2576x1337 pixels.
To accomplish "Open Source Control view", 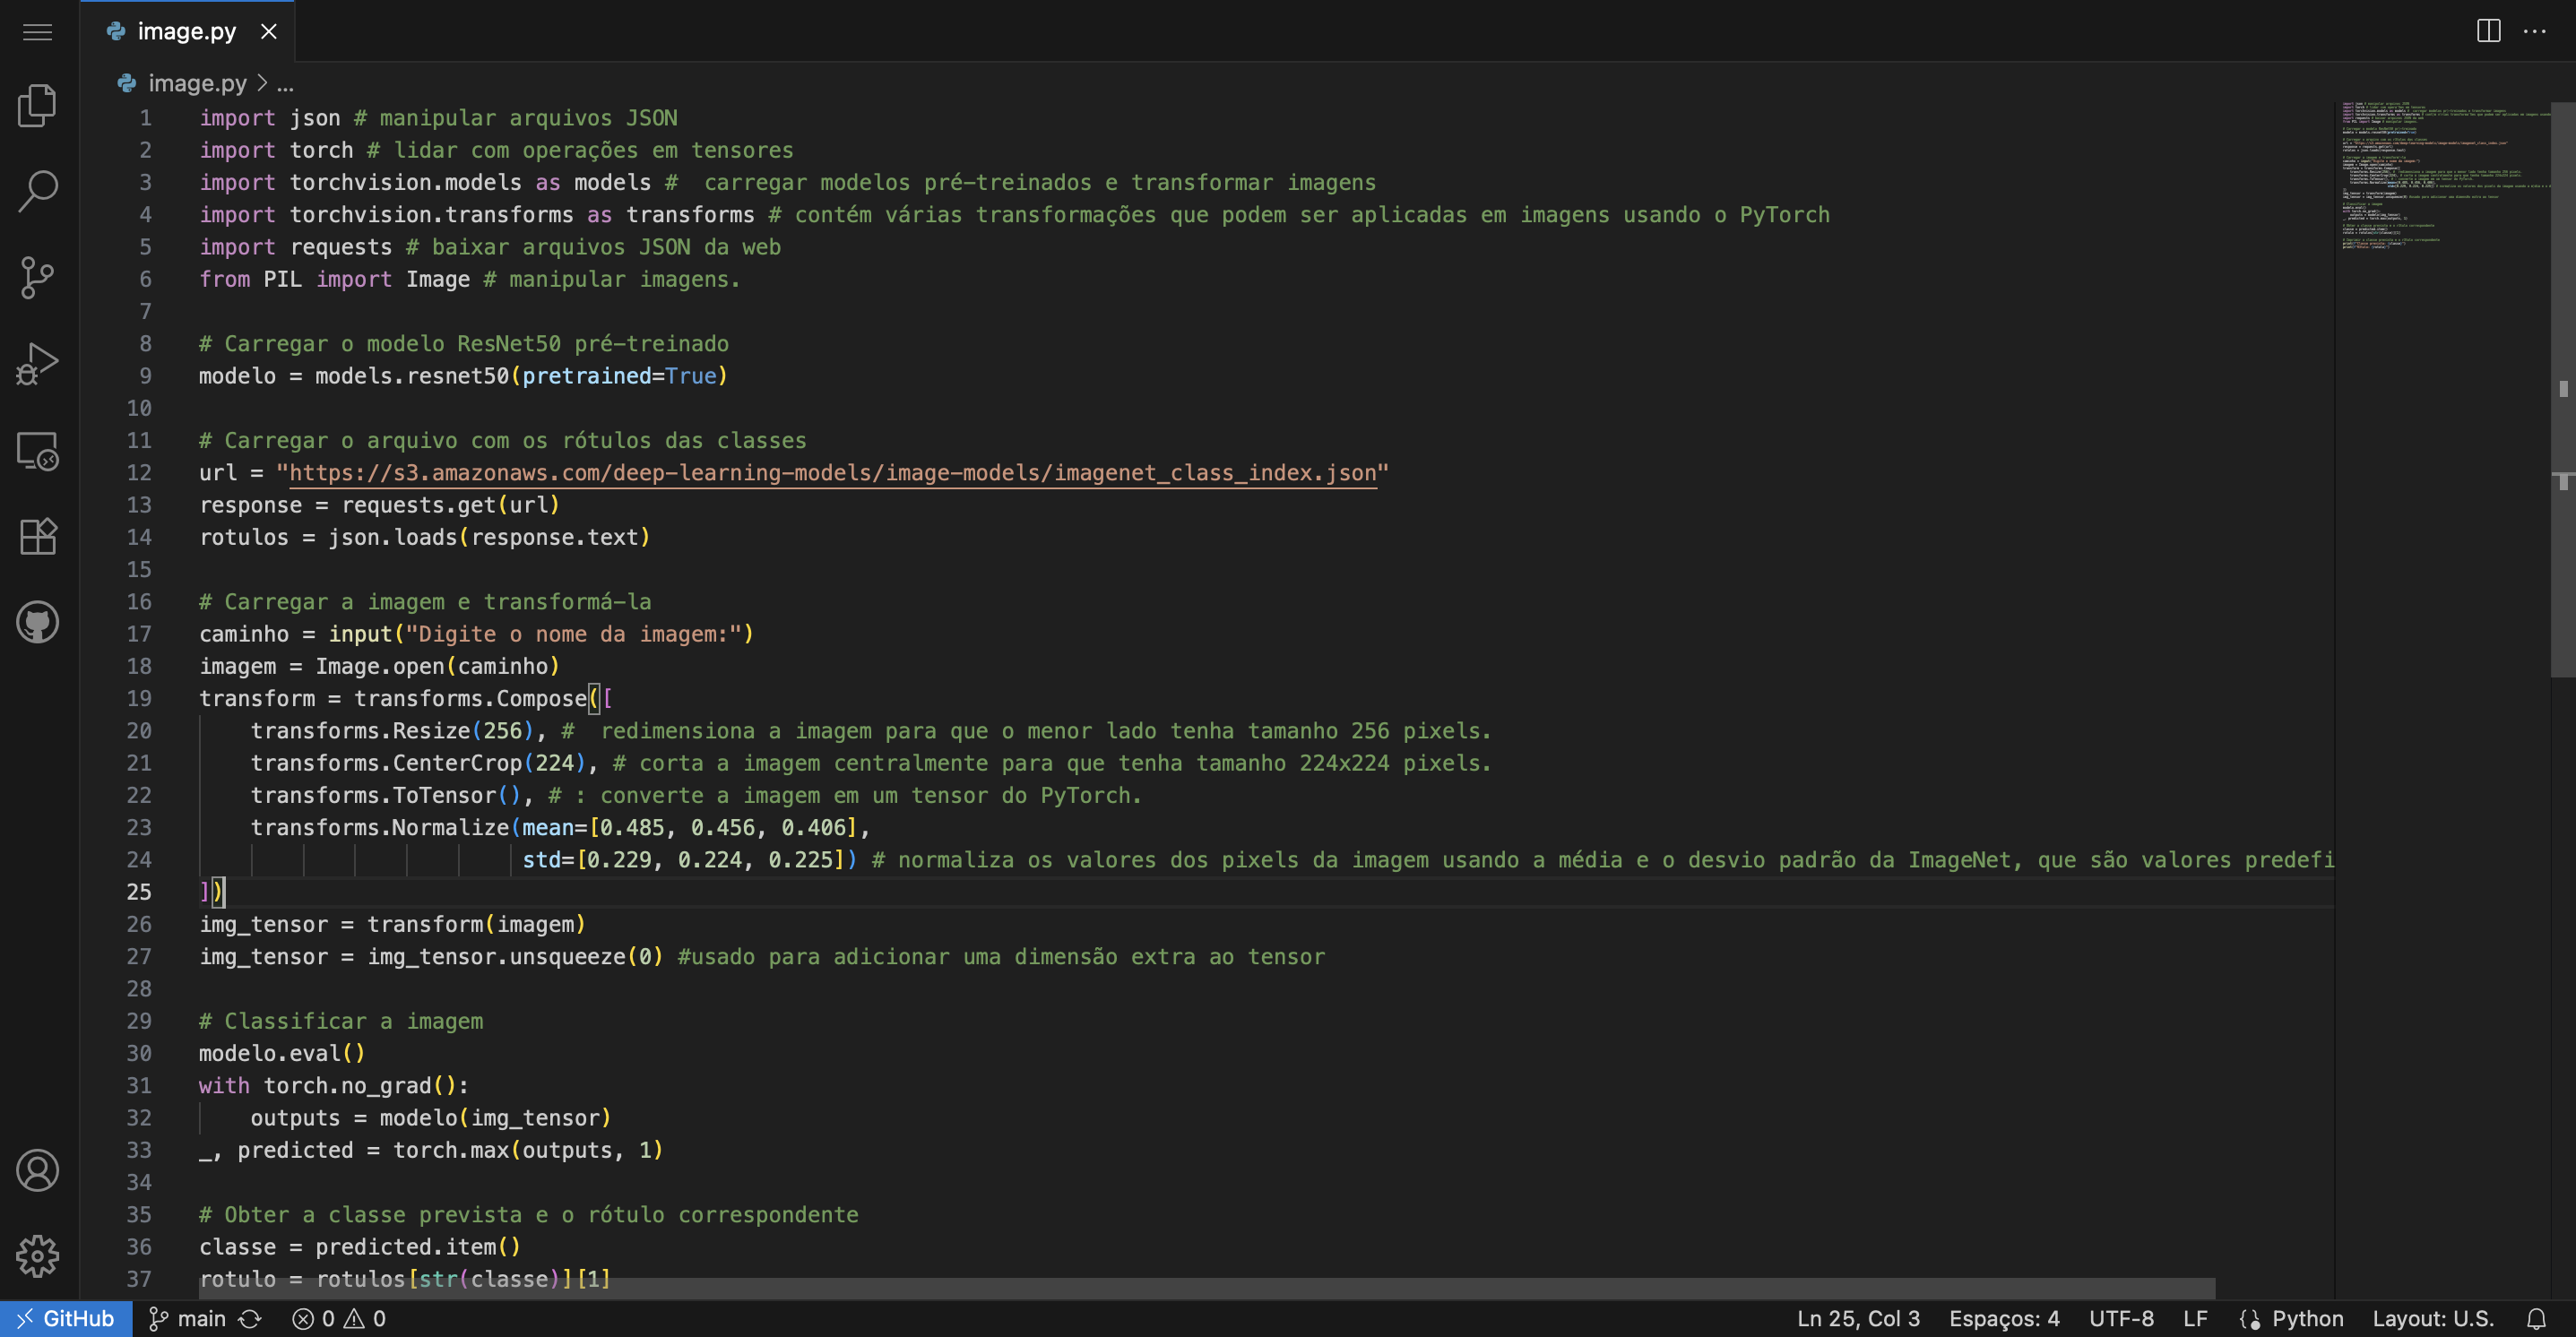I will 38,277.
